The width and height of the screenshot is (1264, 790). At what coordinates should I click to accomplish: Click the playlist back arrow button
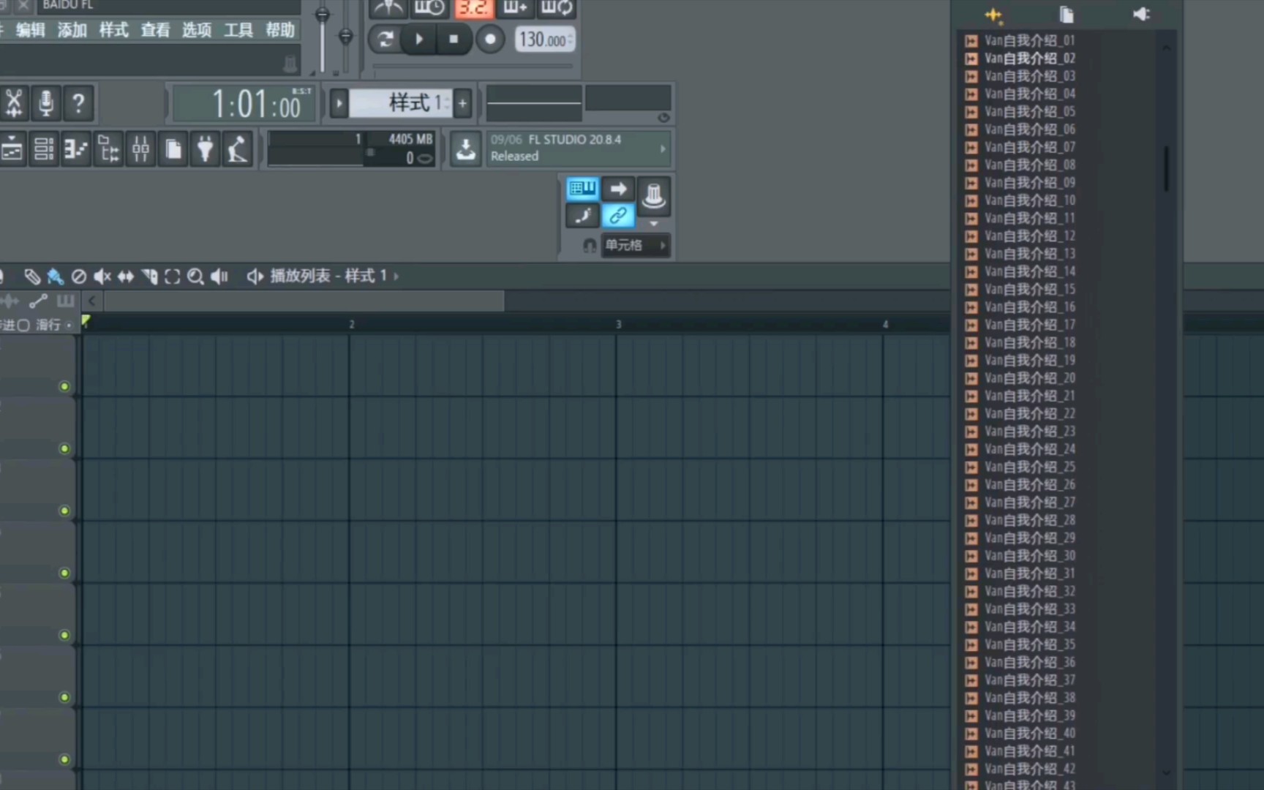[92, 301]
